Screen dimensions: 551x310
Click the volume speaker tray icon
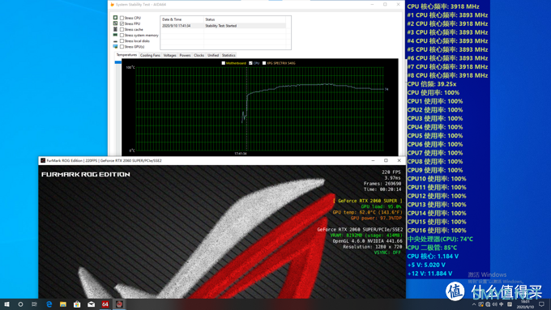(495, 304)
